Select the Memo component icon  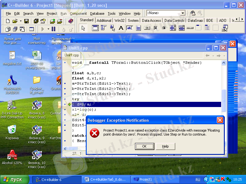tap(138, 28)
